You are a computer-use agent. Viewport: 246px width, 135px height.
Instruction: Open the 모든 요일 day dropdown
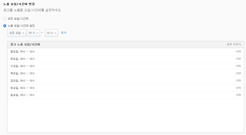tap(17, 33)
